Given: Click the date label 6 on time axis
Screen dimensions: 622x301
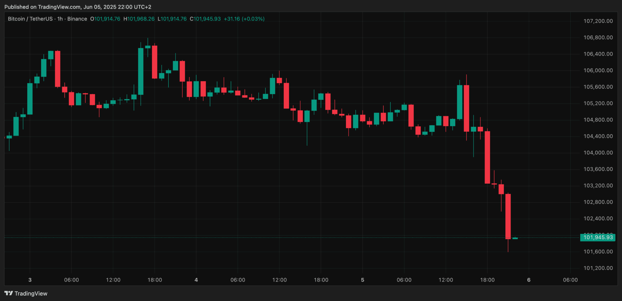Looking at the screenshot, I should [529, 280].
